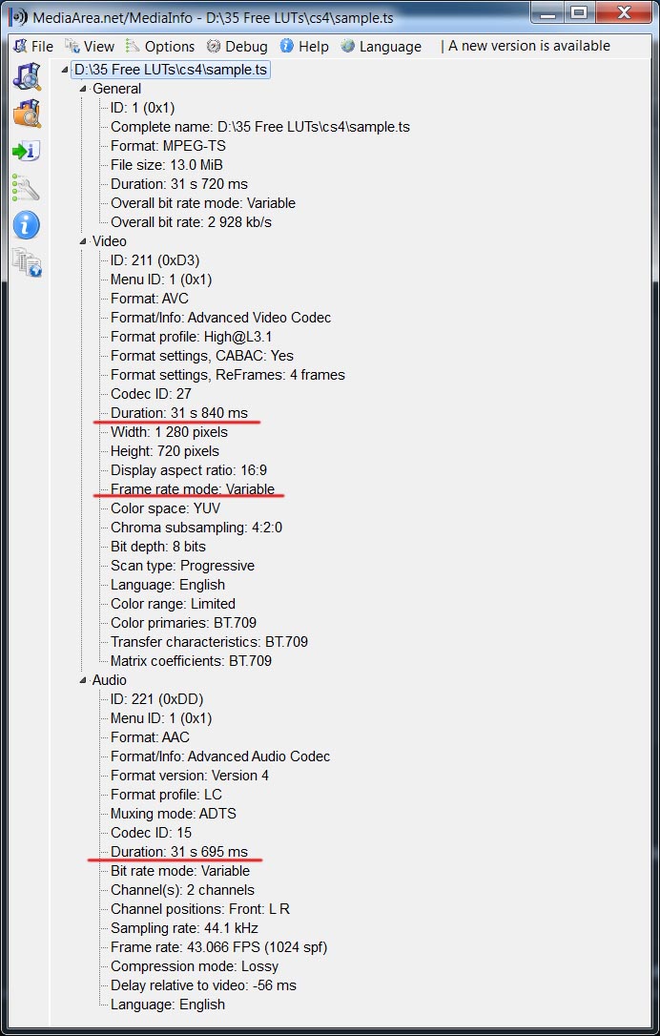This screenshot has height=1036, width=660.
Task: Select the General tree node label
Action: point(116,89)
